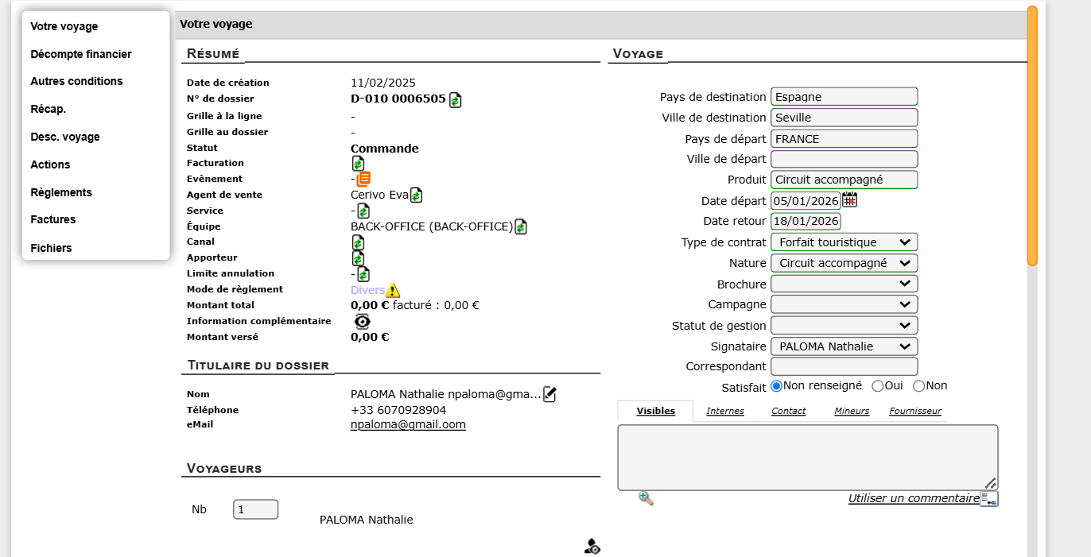Open the Type de contrat dropdown
The image size is (1091, 557).
pyautogui.click(x=844, y=242)
